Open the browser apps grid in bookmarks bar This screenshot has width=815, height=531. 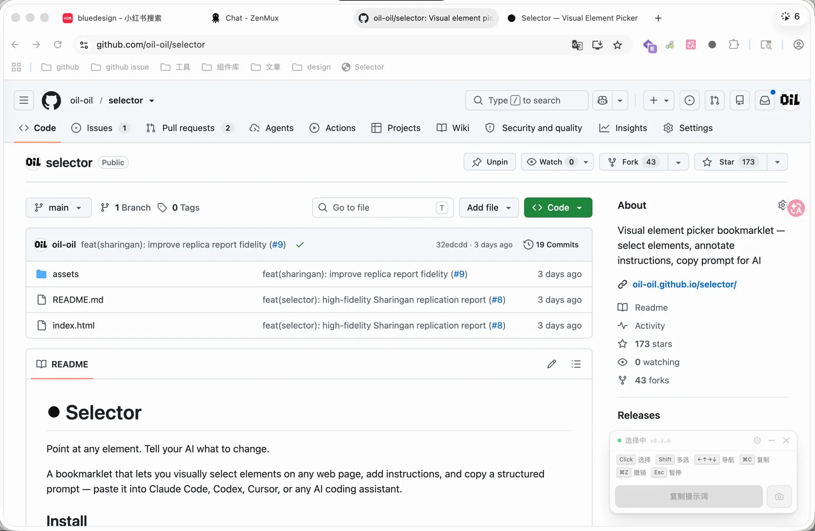[x=16, y=67]
